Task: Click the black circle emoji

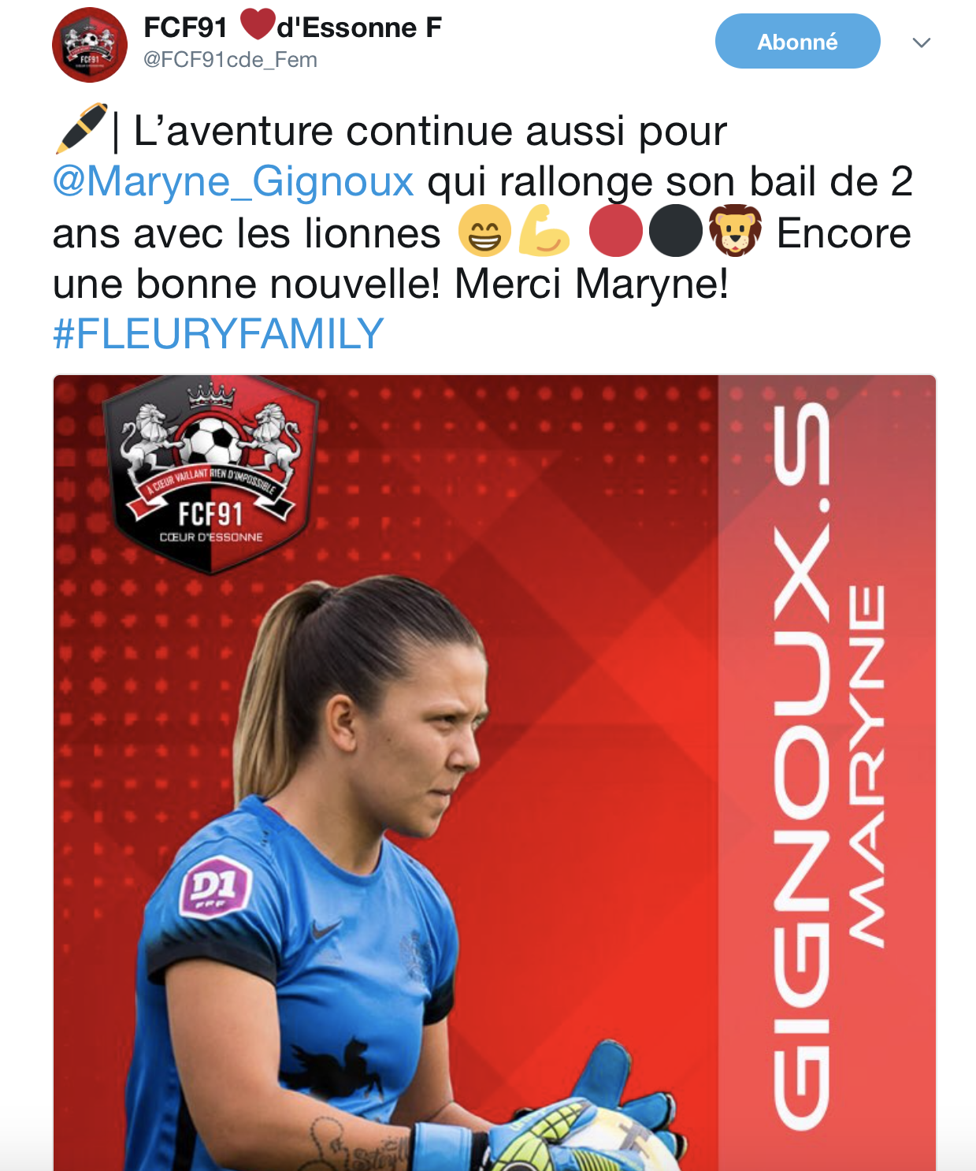Action: click(676, 231)
